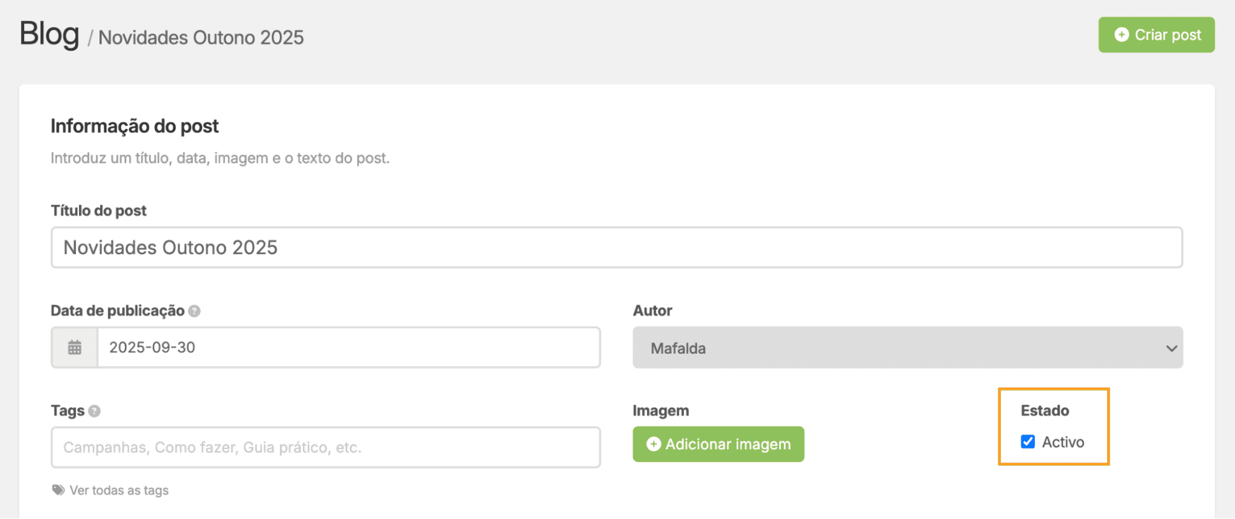Image resolution: width=1235 pixels, height=519 pixels.
Task: Click the Estado label
Action: coord(1044,411)
